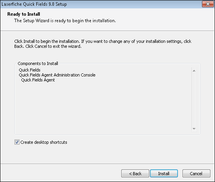Click the Create desktop shortcuts label text

[44, 142]
